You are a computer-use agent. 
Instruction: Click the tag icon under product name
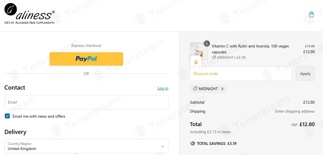click(x=214, y=57)
